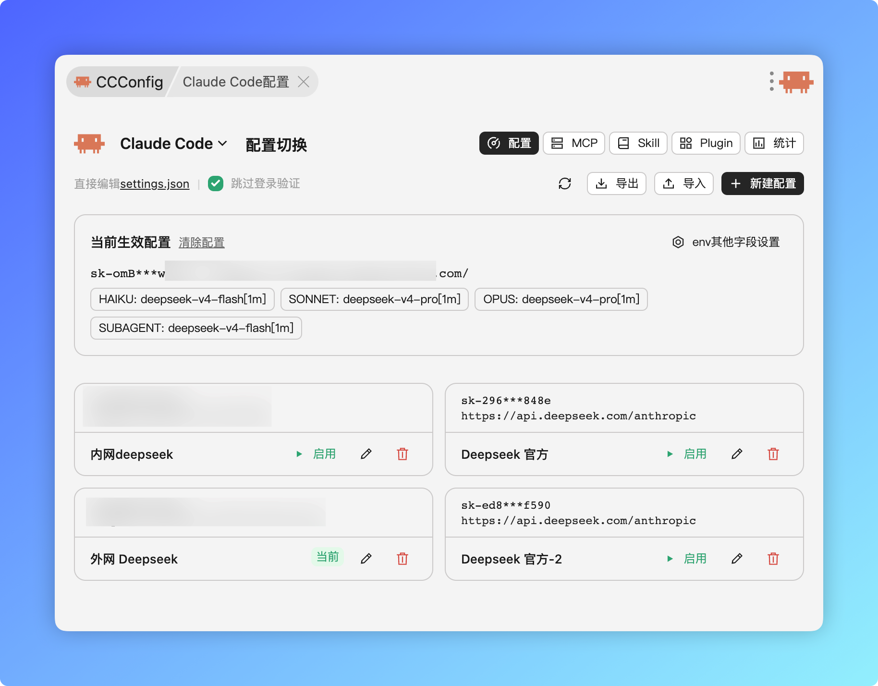
Task: Delete the Deepseek 官方 config
Action: coord(773,454)
